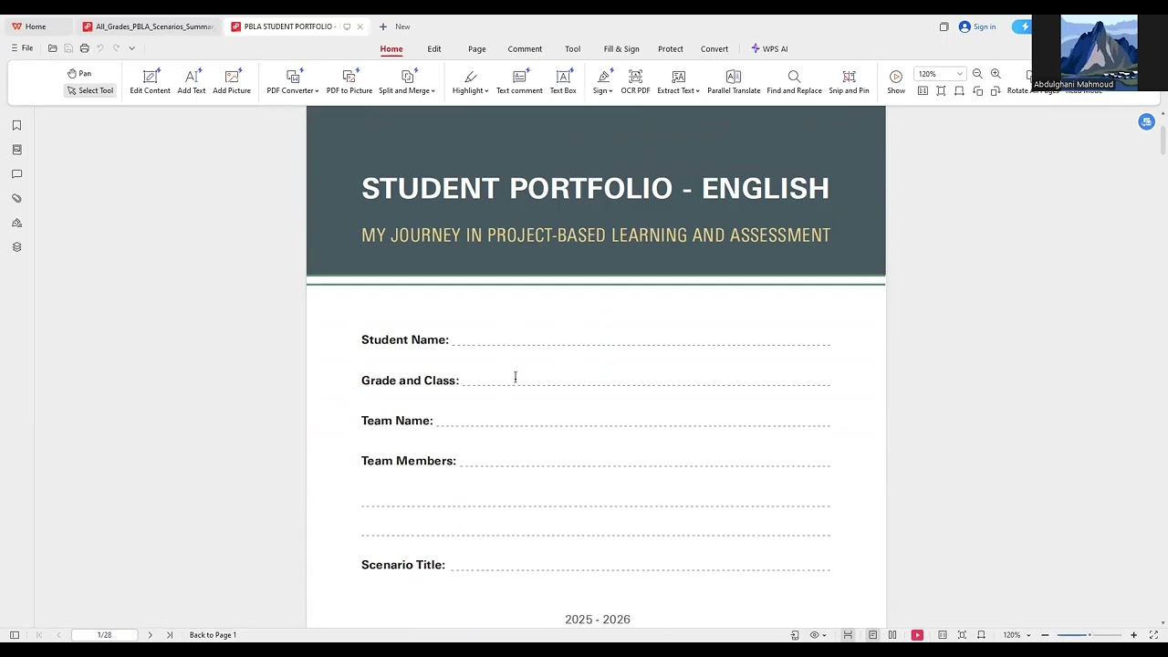Zoom in with toolbar magnifier plus

(x=996, y=74)
